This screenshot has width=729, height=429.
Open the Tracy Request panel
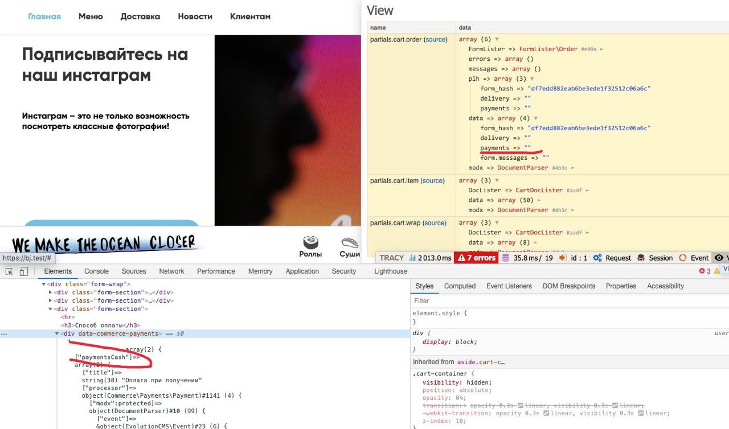pos(612,258)
